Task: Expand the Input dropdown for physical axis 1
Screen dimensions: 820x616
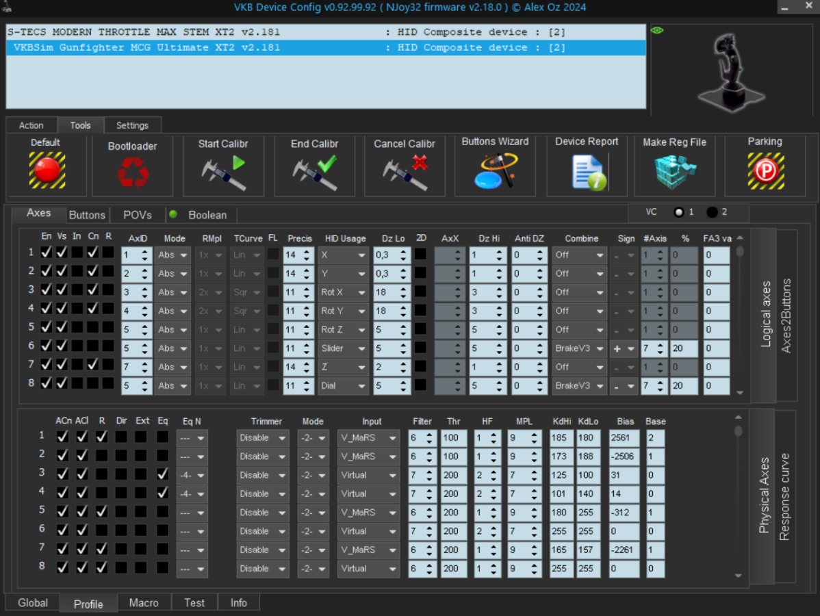Action: pyautogui.click(x=368, y=438)
